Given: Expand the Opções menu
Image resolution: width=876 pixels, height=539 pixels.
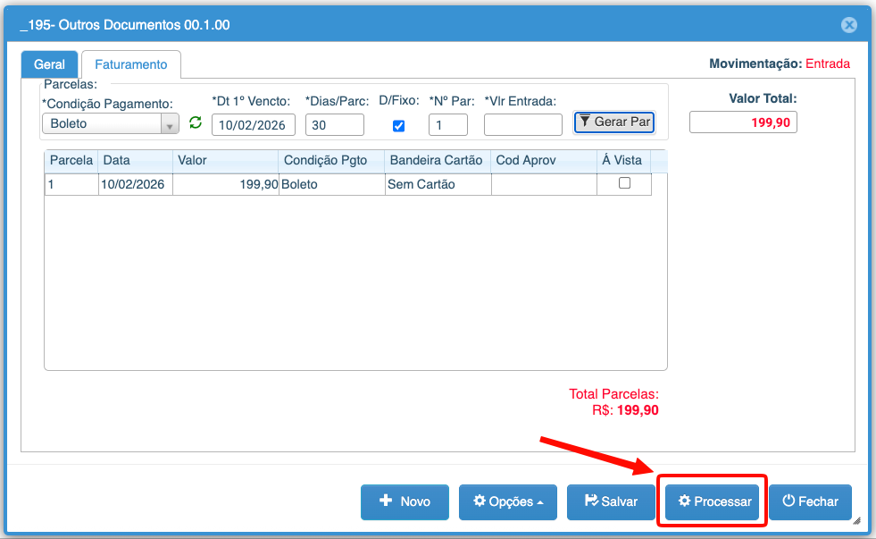Looking at the screenshot, I should [x=507, y=501].
